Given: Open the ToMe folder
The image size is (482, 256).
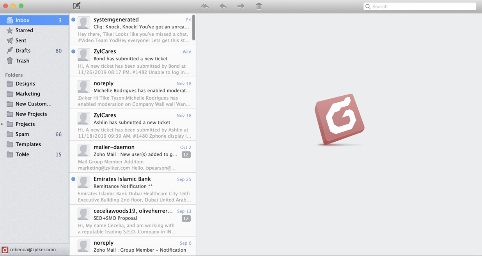Looking at the screenshot, I should pos(22,154).
